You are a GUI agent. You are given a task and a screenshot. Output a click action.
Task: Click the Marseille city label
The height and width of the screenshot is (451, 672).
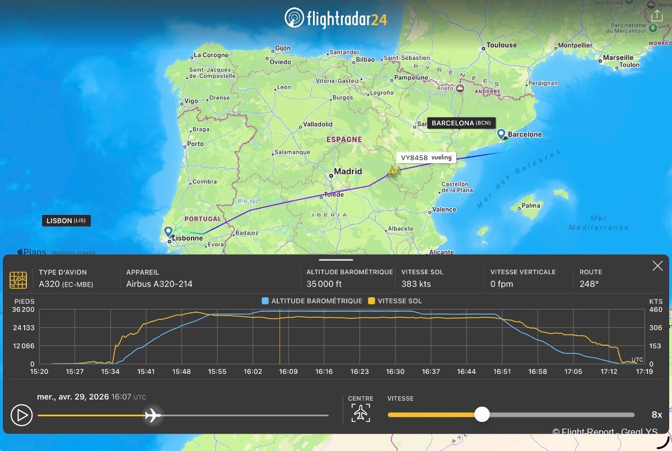click(x=618, y=58)
